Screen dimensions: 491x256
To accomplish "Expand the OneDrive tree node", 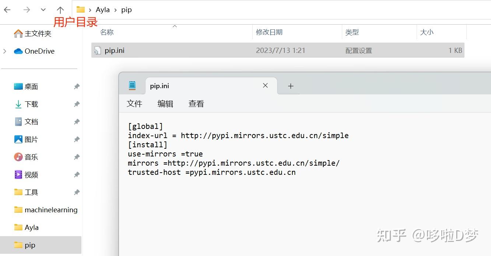I will click(4, 51).
